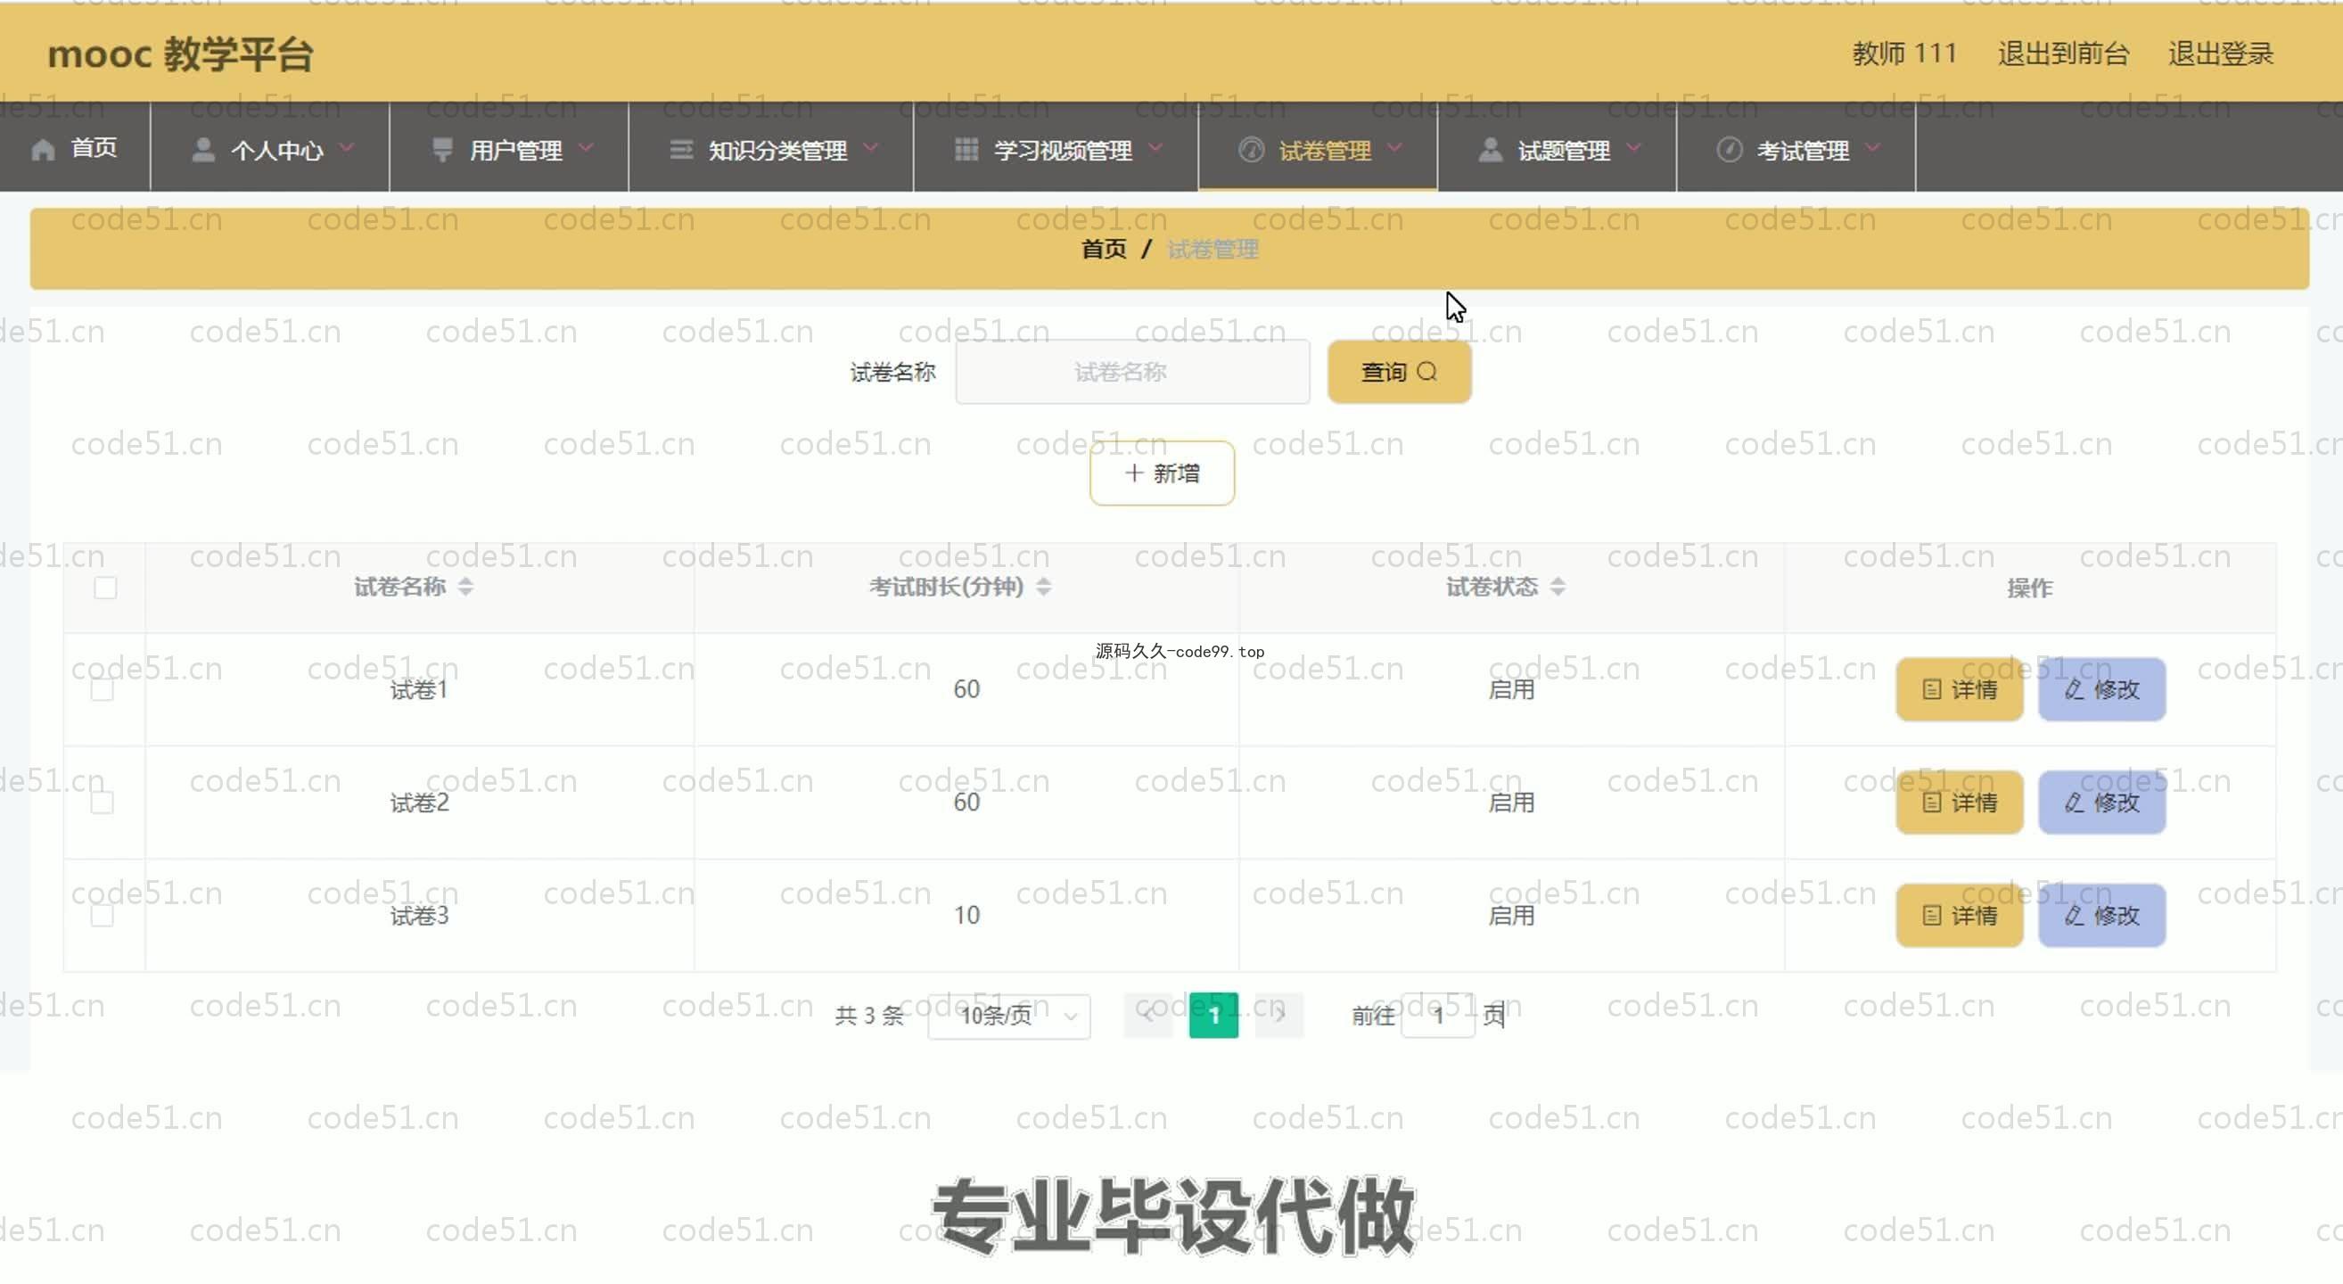Expand 试题管理 menu chevron
Viewport: 2343px width, 1284px height.
tap(1633, 147)
